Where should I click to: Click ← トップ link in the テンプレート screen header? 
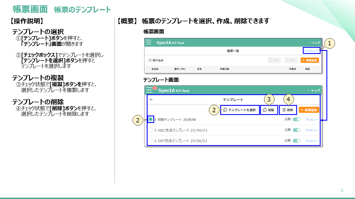[x=314, y=90]
